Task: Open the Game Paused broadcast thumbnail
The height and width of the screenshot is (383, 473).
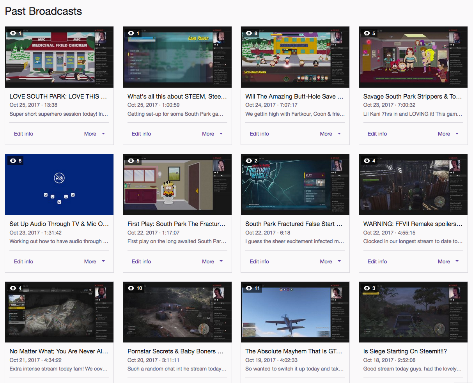Action: (177, 57)
